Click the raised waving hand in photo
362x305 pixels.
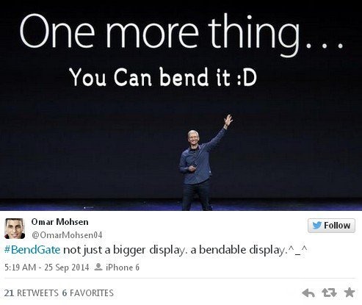click(228, 121)
